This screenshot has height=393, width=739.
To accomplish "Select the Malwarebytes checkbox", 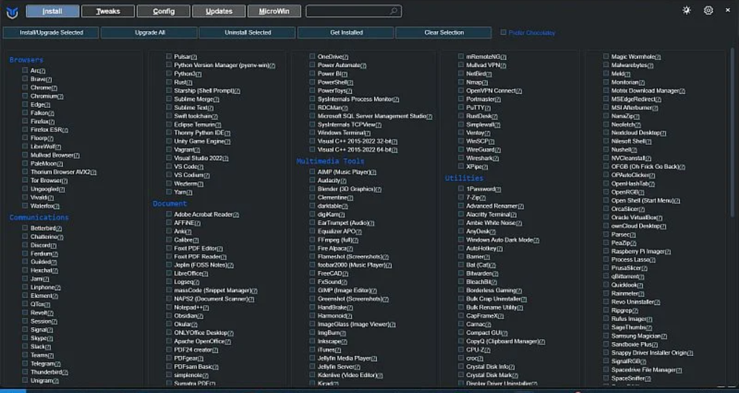I will coord(606,65).
